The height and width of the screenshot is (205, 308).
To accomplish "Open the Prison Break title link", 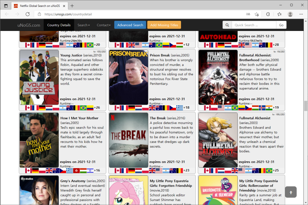I will [x=160, y=55].
